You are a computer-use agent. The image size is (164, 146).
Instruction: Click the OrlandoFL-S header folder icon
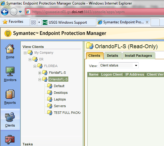90,46
